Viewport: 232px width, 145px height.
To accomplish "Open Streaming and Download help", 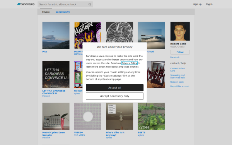I will click(177, 76).
